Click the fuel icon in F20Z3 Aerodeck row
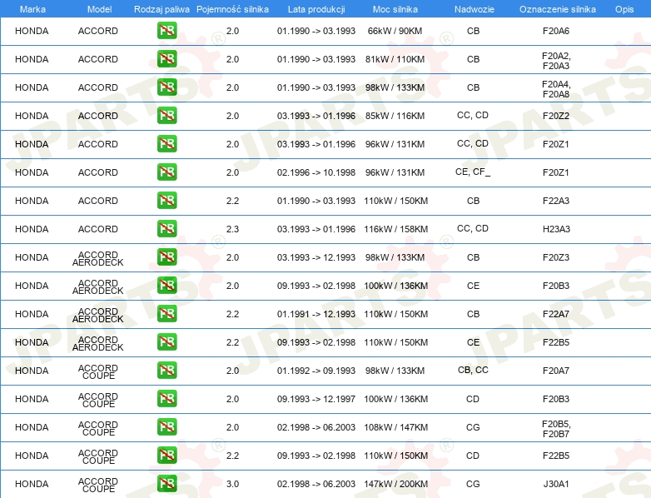This screenshot has width=651, height=498. click(166, 257)
